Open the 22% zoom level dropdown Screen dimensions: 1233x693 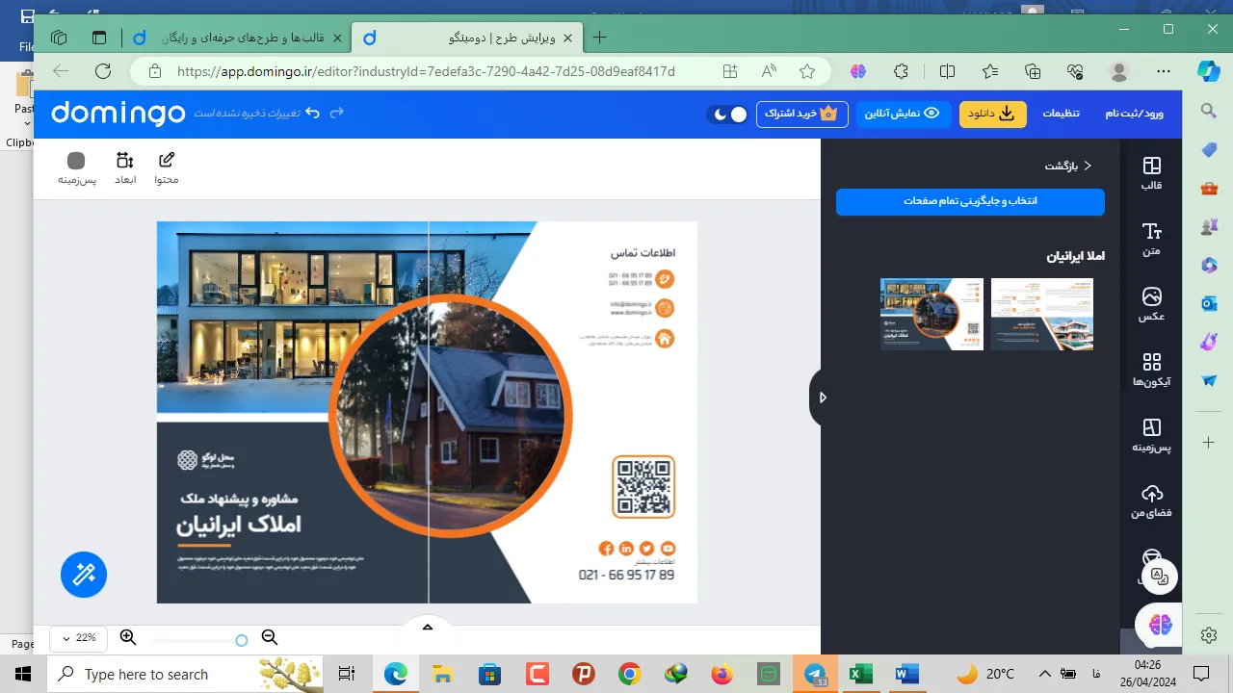(x=78, y=637)
